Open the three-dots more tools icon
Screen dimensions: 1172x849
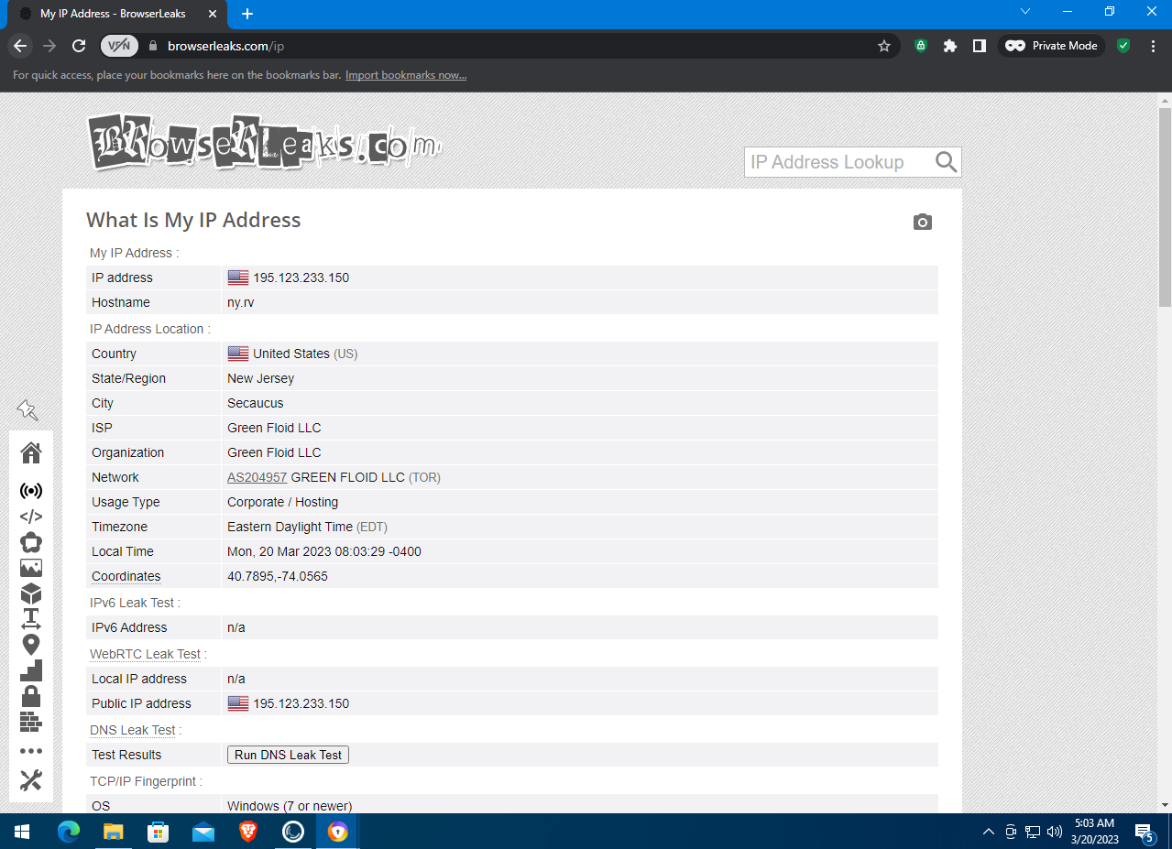(31, 751)
